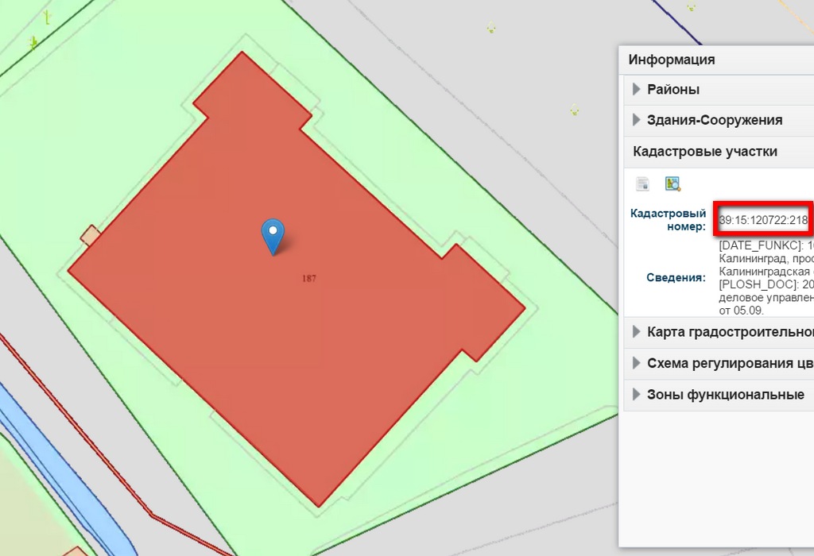Screen dimensions: 814x556
Task: Select building number 187 label
Action: 309,279
